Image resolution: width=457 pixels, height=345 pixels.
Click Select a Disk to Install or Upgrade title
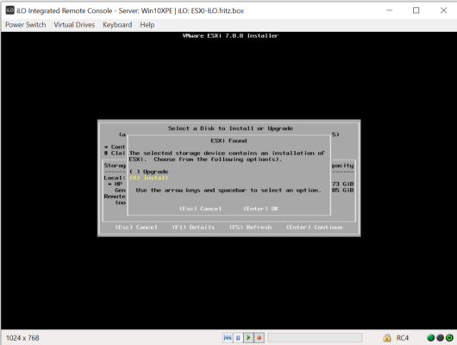(230, 129)
